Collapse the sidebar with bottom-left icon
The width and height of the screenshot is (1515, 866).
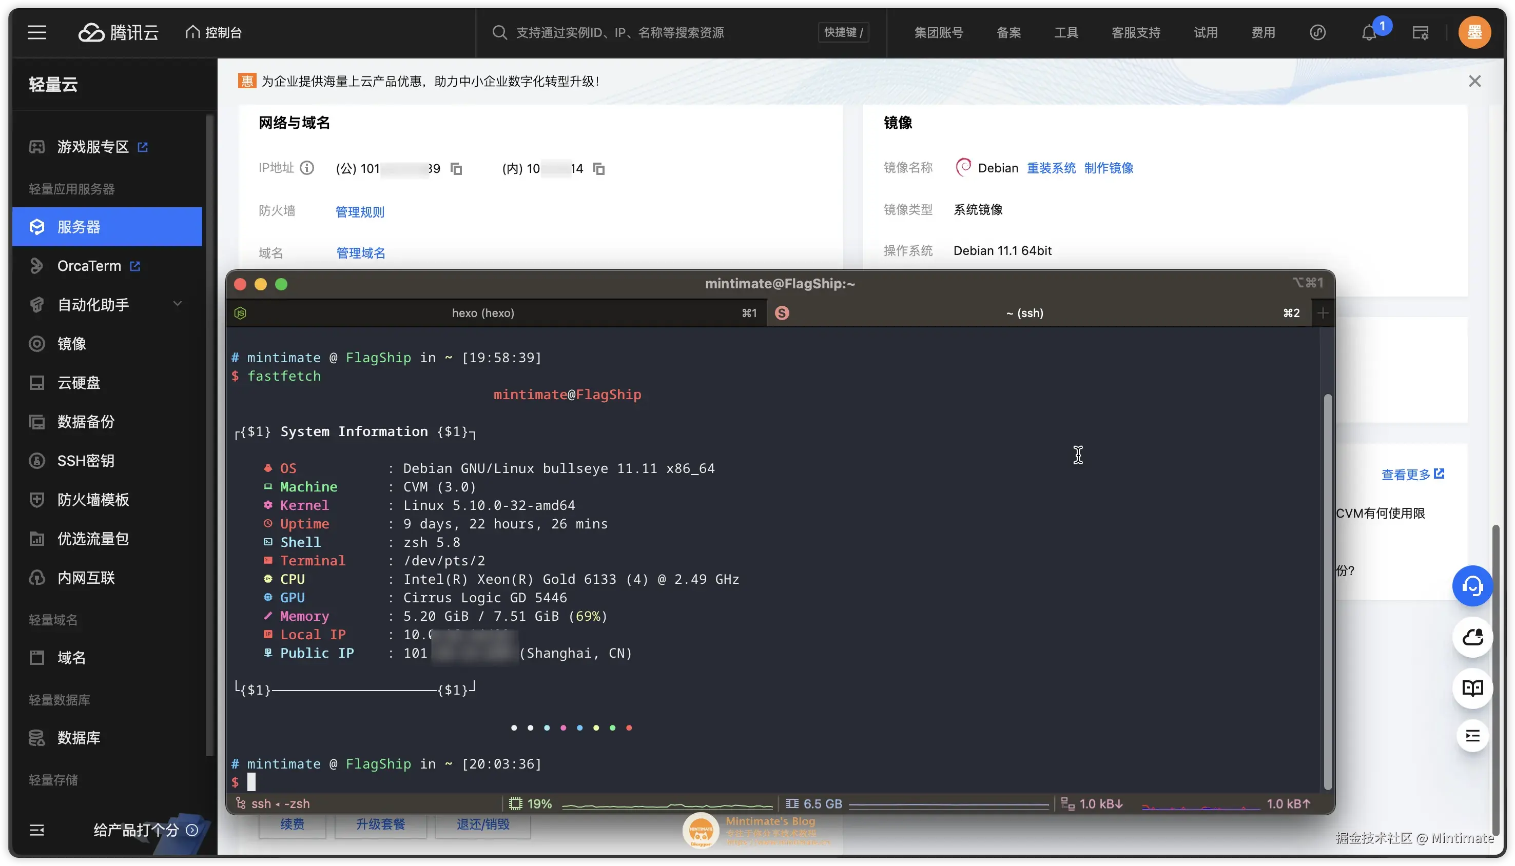(x=37, y=830)
